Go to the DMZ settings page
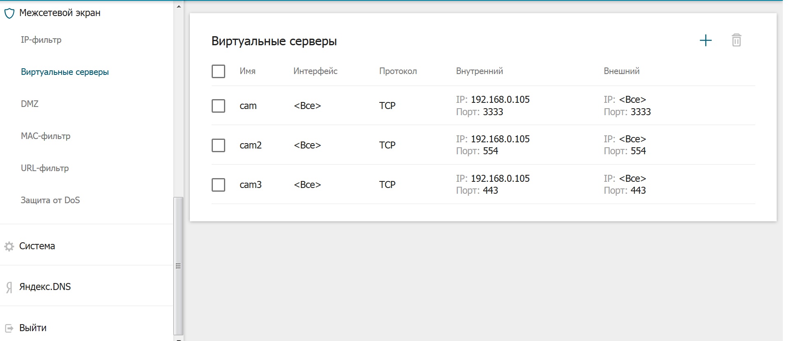Screen dimensions: 789x341 point(30,104)
